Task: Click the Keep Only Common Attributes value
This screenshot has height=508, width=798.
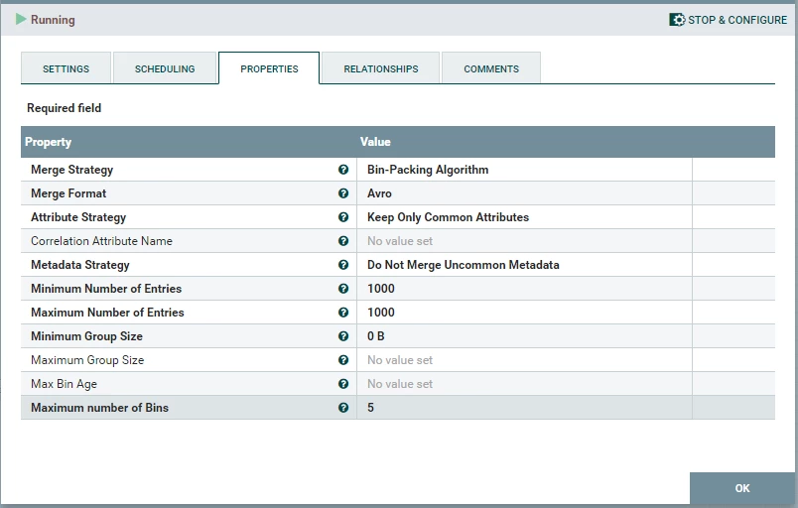Action: [448, 217]
